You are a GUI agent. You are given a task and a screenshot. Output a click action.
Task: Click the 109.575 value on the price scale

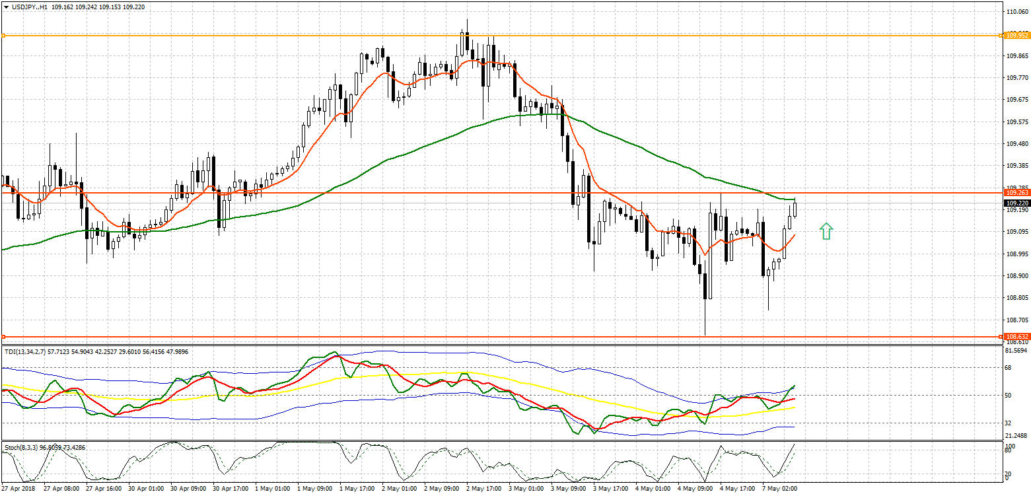(x=1016, y=122)
